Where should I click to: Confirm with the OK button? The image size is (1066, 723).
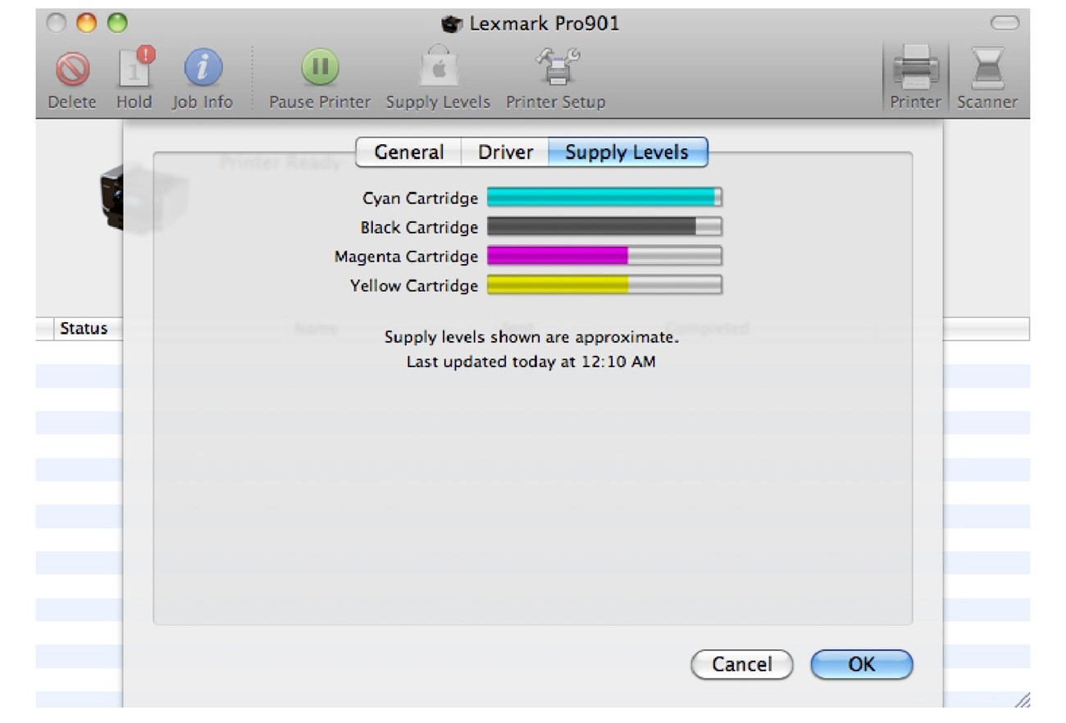click(861, 665)
